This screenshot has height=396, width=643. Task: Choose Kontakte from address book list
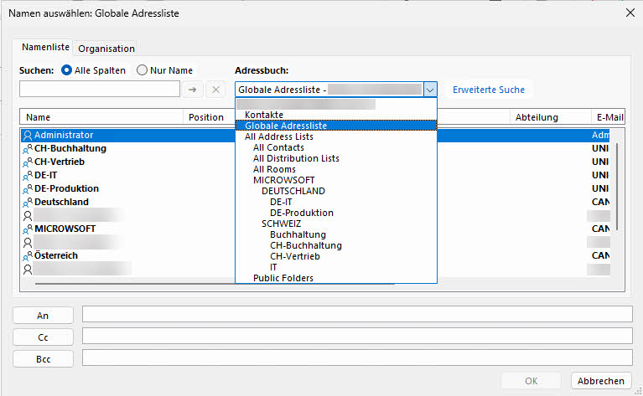coord(264,115)
